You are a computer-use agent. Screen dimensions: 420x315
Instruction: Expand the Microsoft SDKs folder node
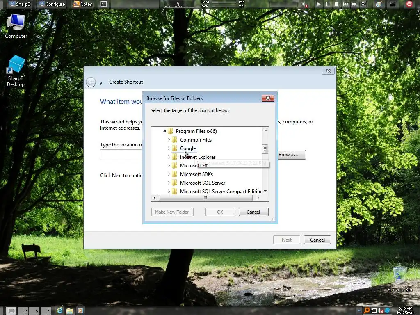(x=169, y=174)
